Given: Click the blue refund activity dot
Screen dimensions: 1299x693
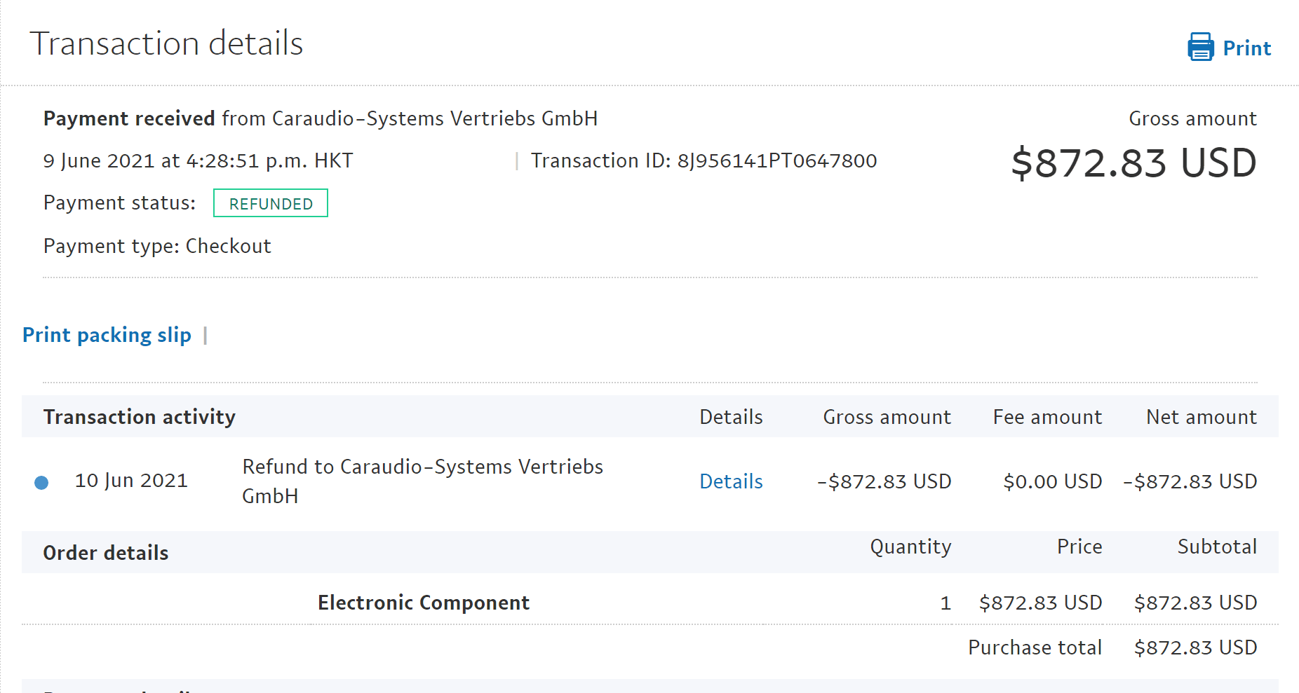Looking at the screenshot, I should coord(41,483).
